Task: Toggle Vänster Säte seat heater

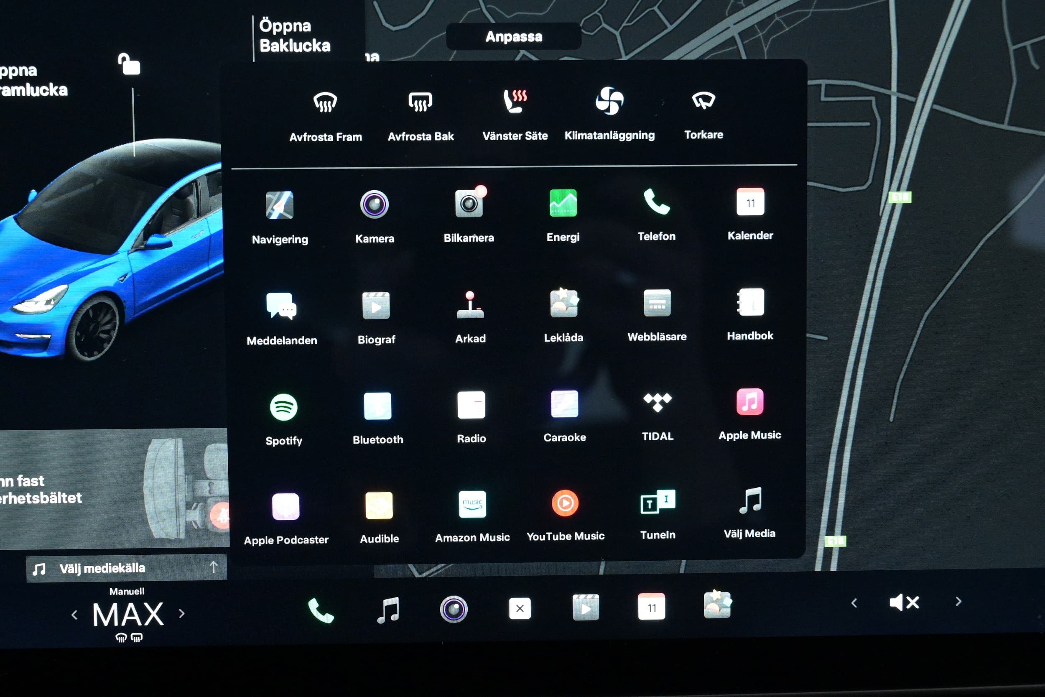Action: (515, 115)
